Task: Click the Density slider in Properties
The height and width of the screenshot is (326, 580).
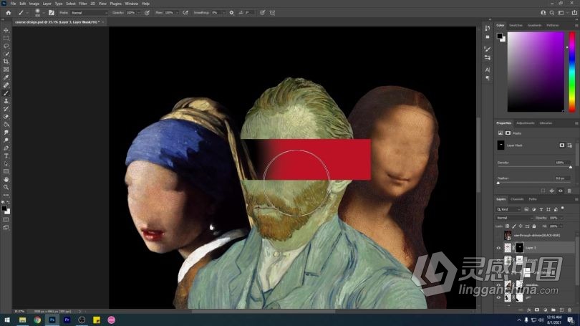Action: [x=535, y=167]
